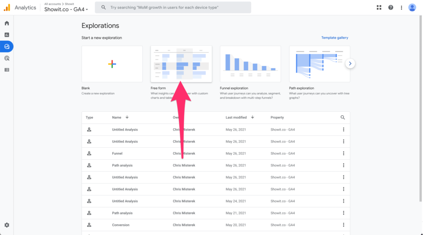Open the Reports bar chart icon
Viewport: 423px width, 235px height.
7,35
